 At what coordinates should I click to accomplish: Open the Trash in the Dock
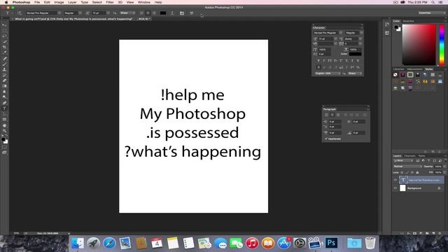coord(370,243)
